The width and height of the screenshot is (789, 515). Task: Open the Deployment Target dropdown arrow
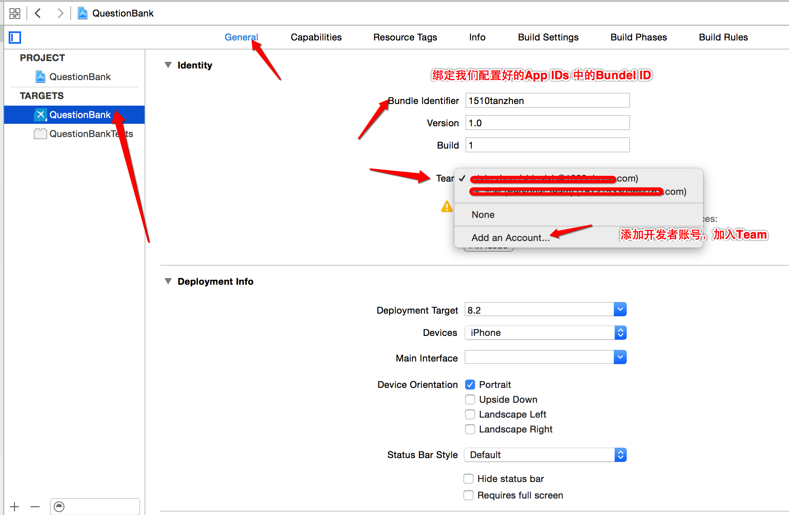point(620,309)
